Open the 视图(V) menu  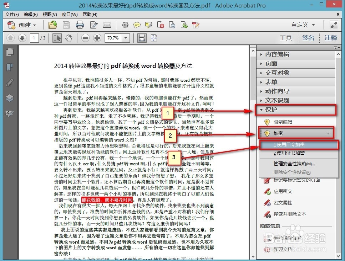[x=50, y=15]
